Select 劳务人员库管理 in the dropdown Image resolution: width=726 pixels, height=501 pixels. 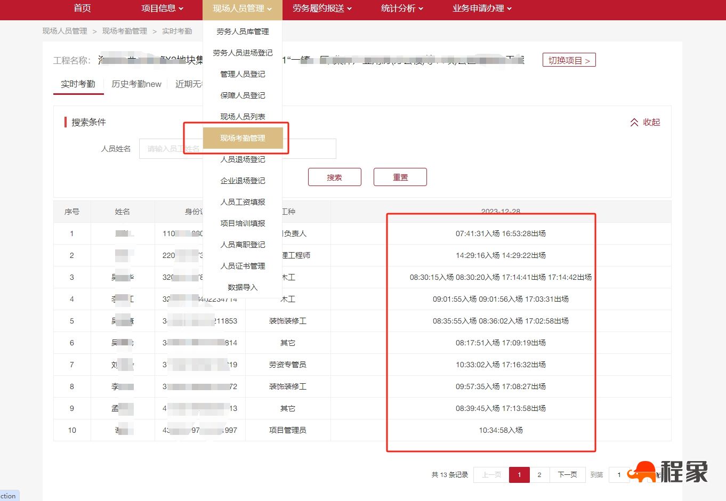(243, 31)
